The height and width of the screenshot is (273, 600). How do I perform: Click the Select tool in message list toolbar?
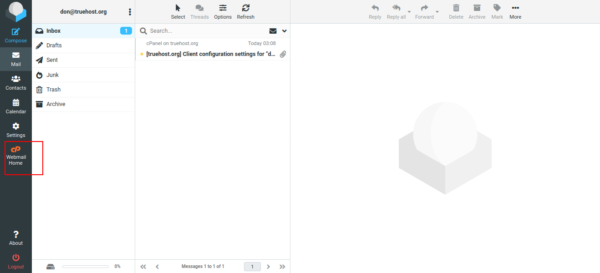[178, 12]
